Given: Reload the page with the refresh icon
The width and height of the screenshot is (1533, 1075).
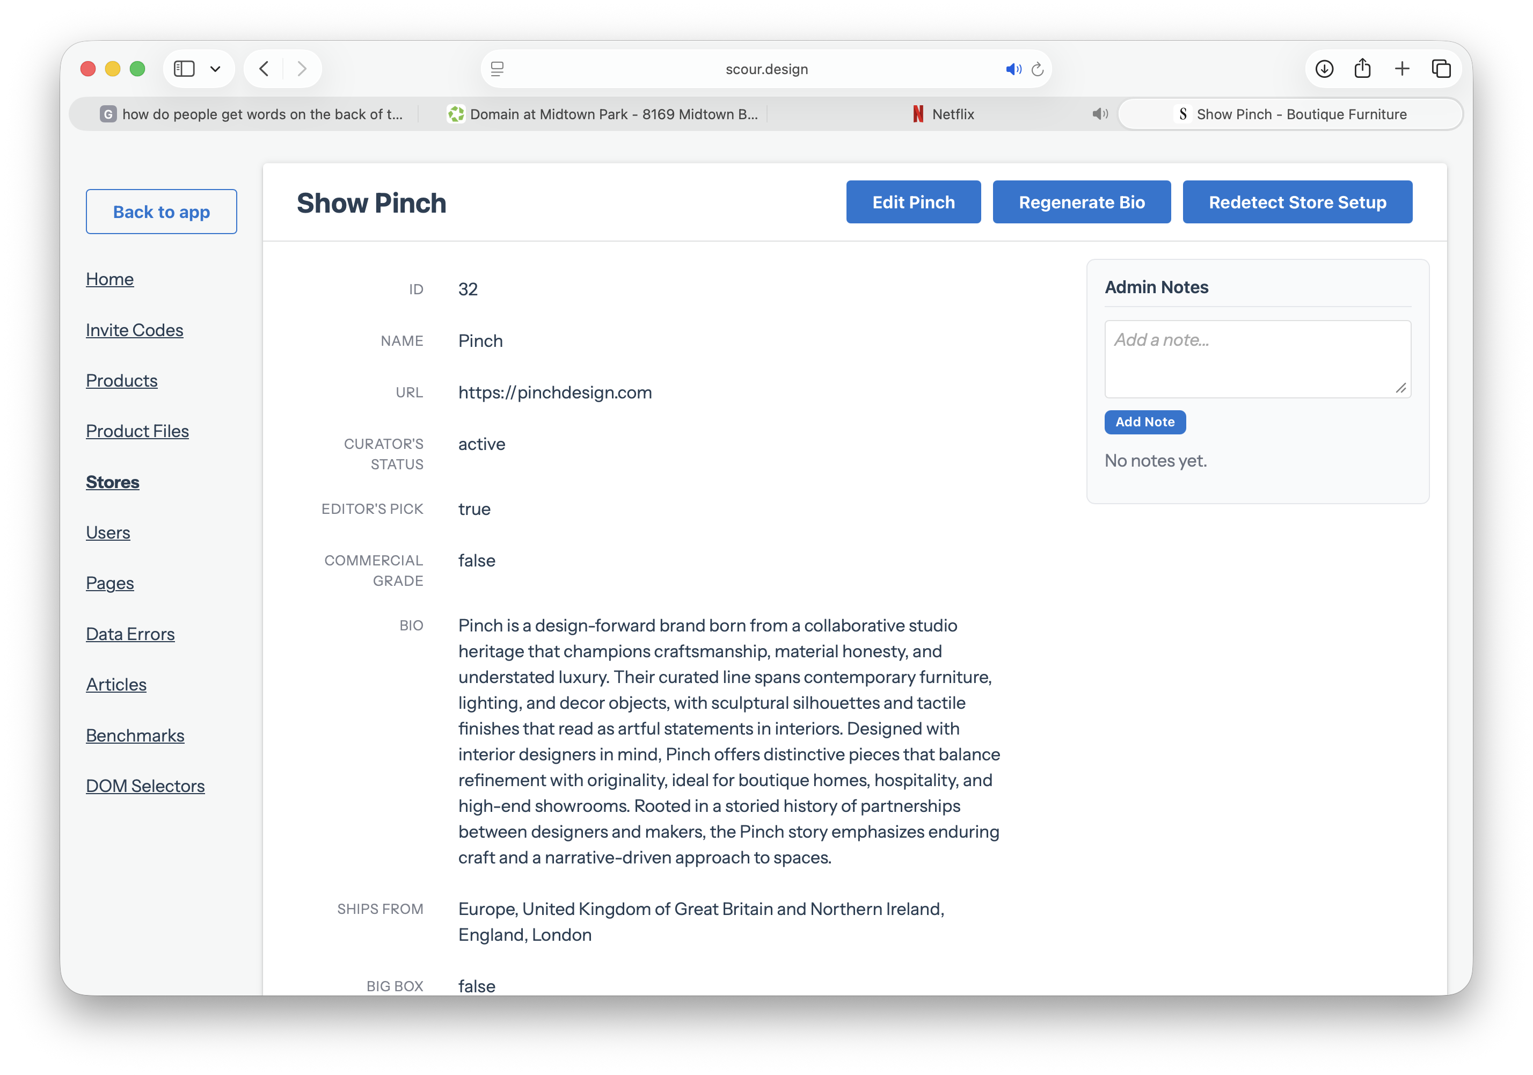Looking at the screenshot, I should tap(1038, 69).
